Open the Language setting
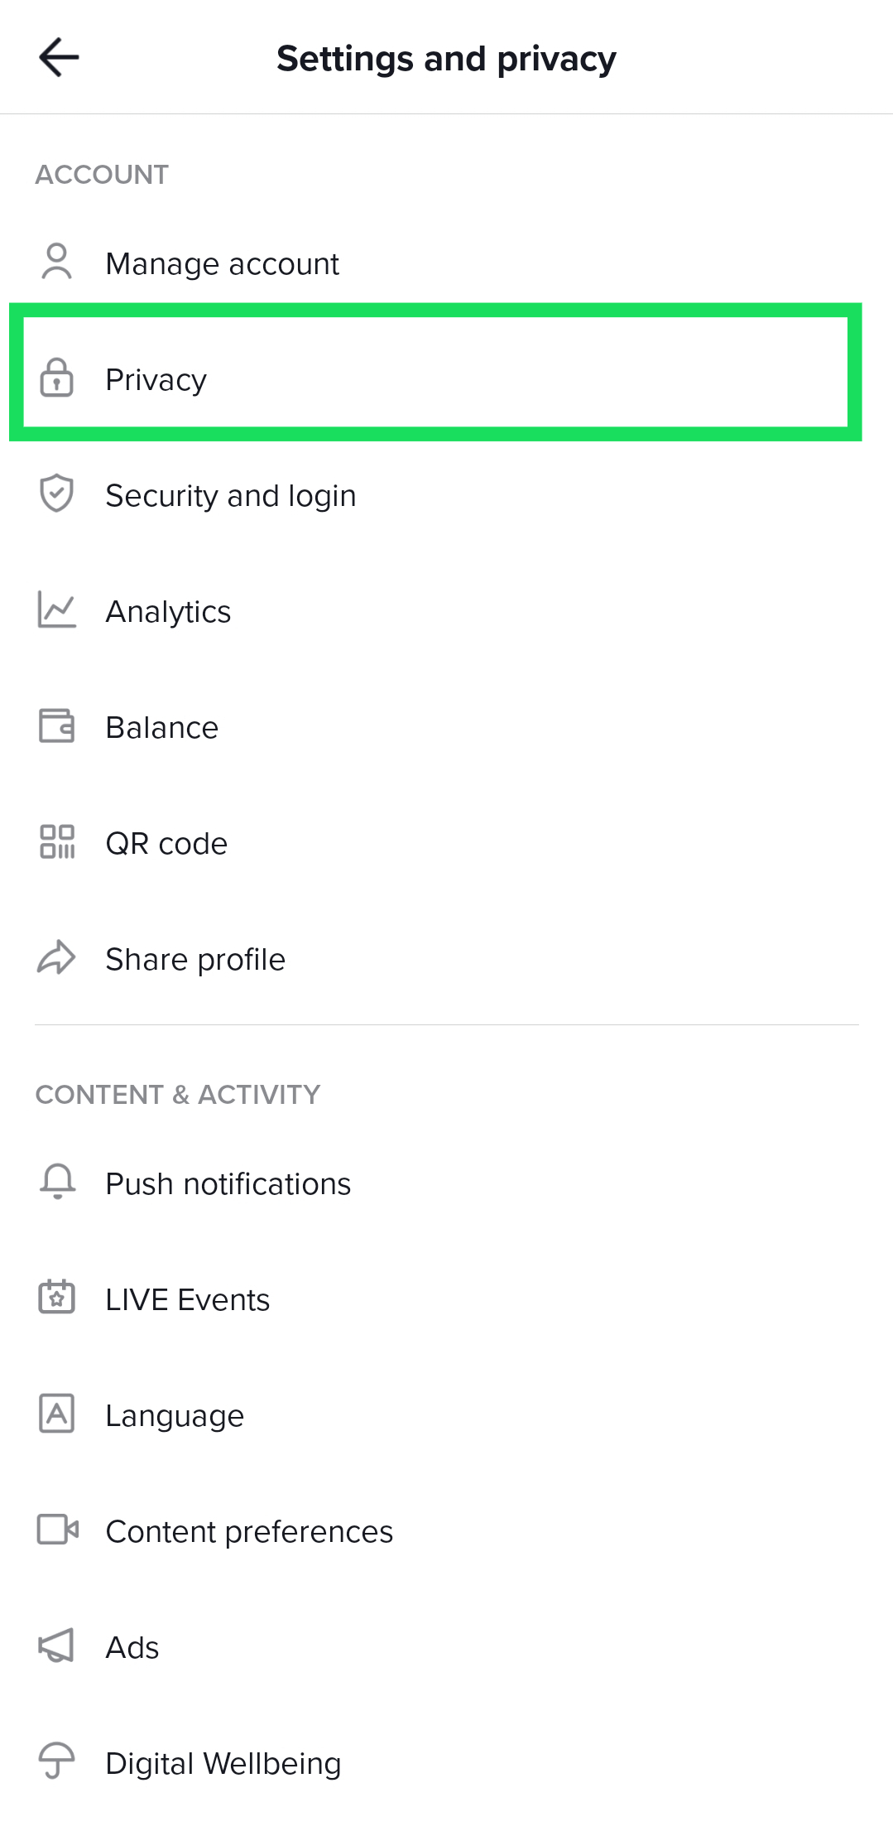 click(x=175, y=1416)
